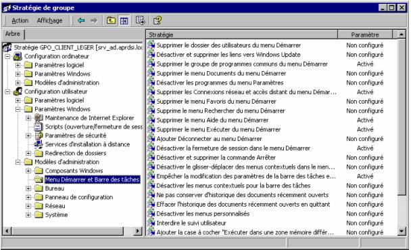Click the Stratégie de groupe title bar icon
Image resolution: width=411 pixels, height=250 pixels.
[x=7, y=8]
